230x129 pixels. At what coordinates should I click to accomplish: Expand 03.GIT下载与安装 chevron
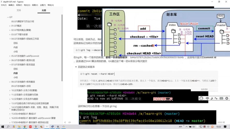10,35
